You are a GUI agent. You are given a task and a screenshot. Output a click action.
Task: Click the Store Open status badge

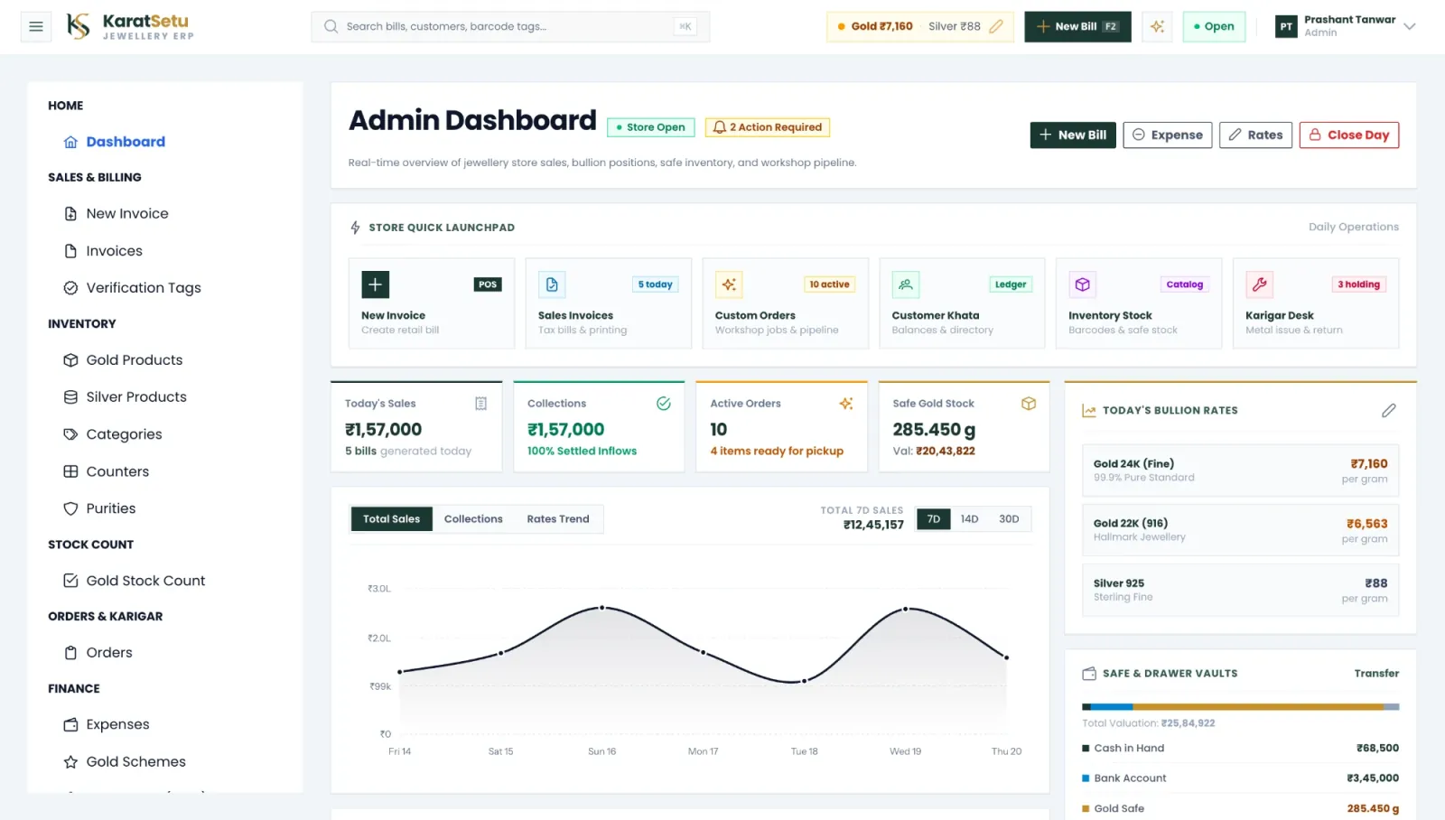point(650,127)
